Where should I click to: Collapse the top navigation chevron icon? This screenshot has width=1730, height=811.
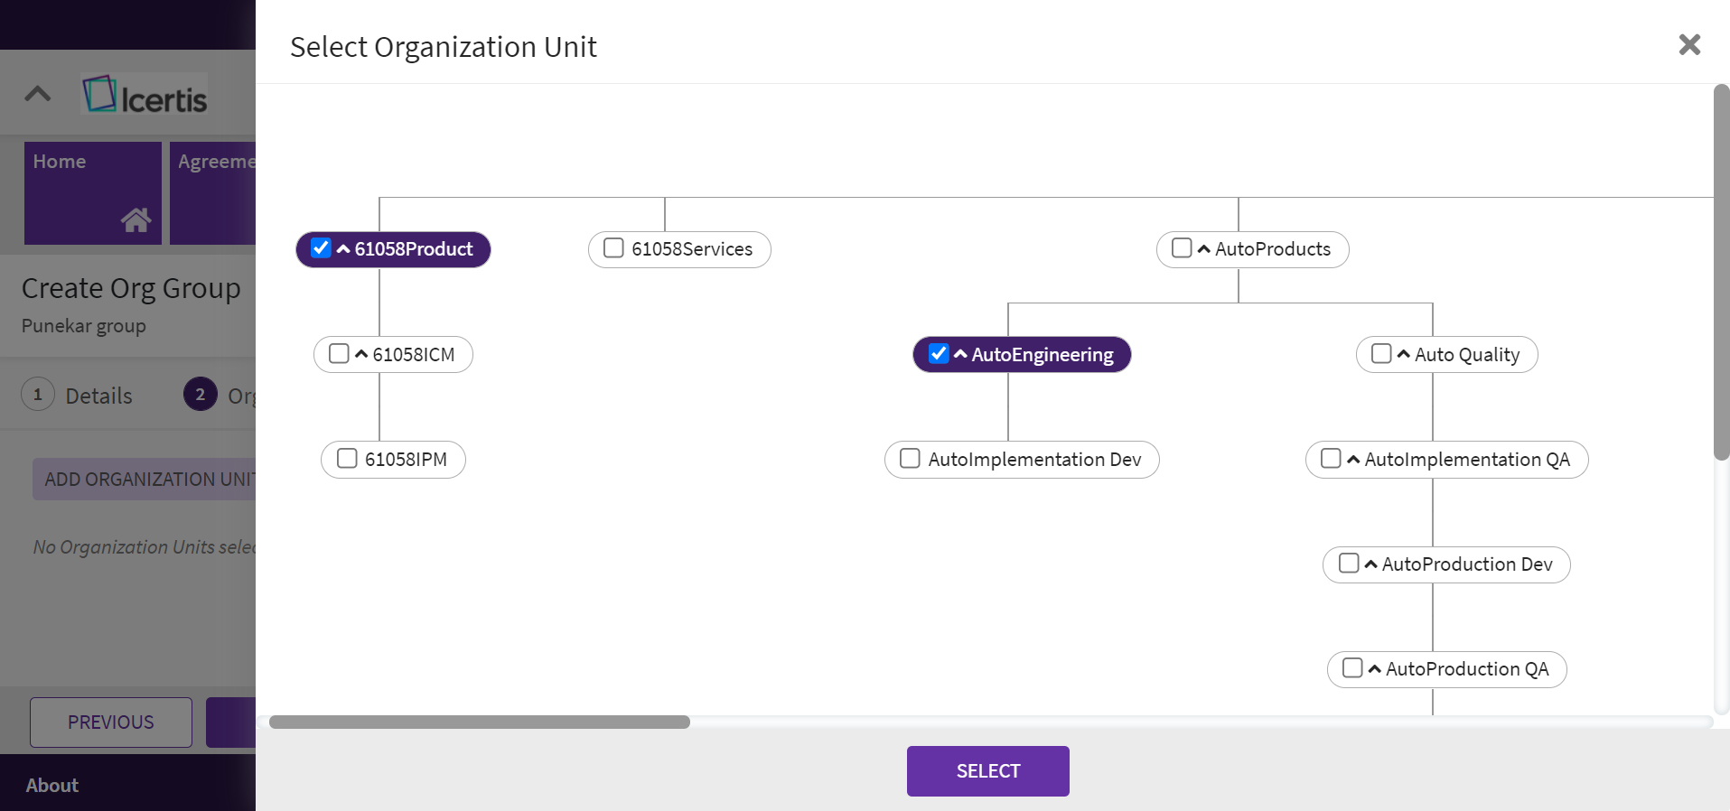click(38, 94)
